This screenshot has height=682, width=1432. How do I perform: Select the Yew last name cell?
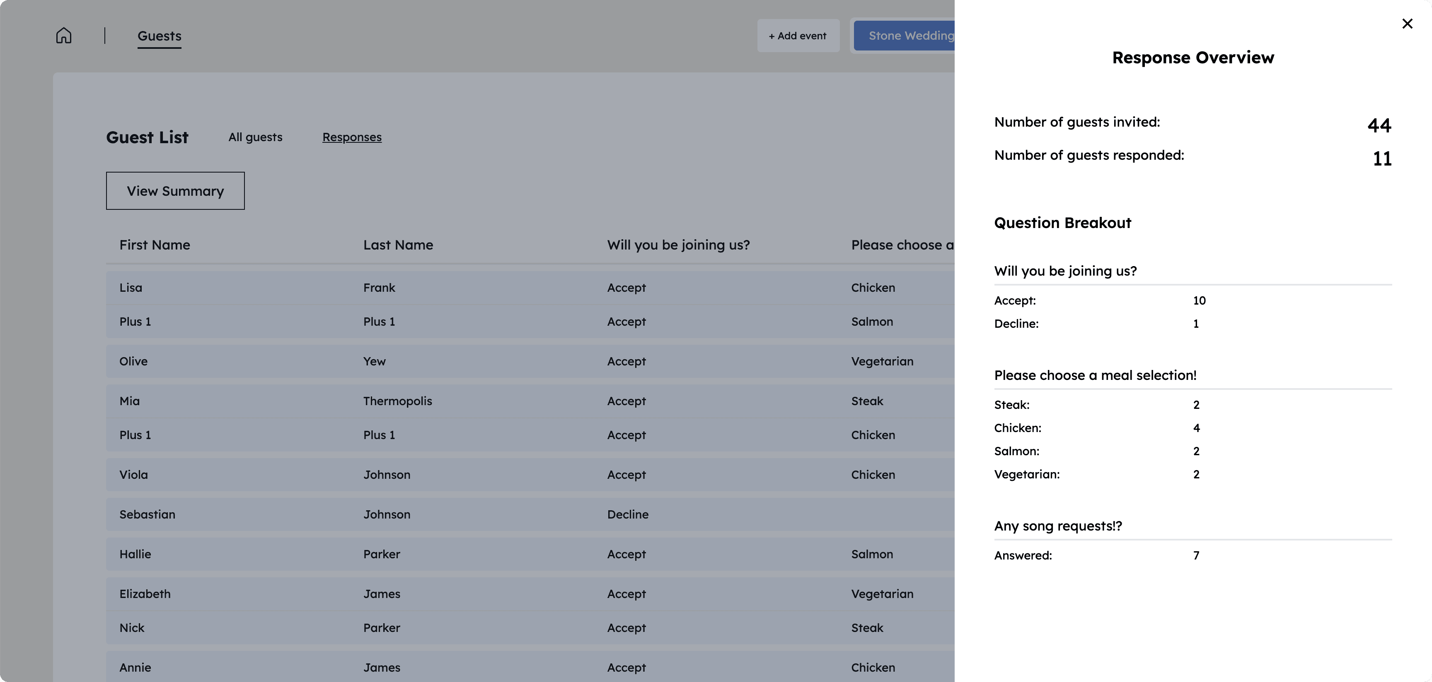pos(374,361)
